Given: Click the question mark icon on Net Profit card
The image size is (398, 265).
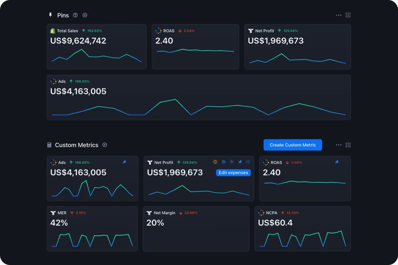Looking at the screenshot, I should coord(232,162).
